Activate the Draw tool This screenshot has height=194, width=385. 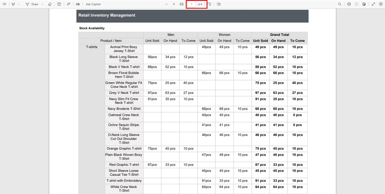[33, 4]
